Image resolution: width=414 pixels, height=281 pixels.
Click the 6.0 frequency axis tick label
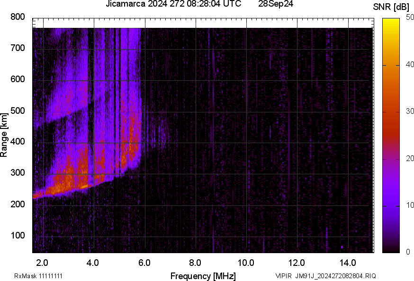(x=144, y=263)
